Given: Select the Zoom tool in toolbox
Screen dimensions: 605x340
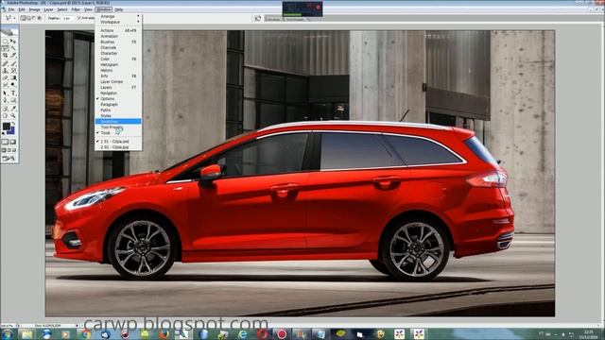Looking at the screenshot, I should click(x=13, y=115).
